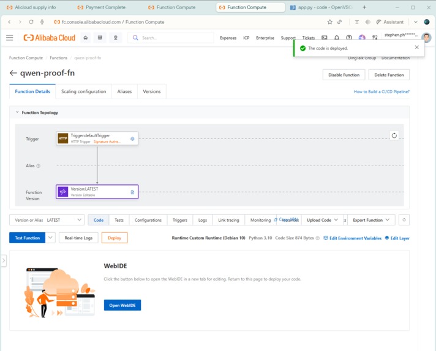Open the Export Function dropdown
436x351 pixels.
(371, 220)
